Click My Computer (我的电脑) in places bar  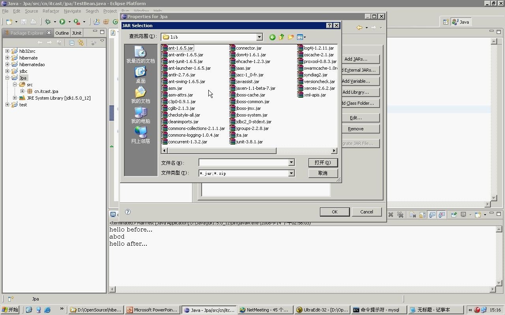(x=140, y=115)
